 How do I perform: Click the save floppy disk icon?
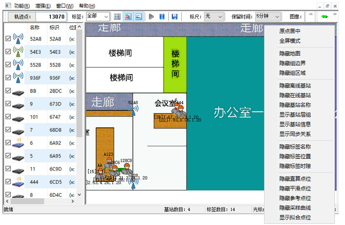[175, 17]
